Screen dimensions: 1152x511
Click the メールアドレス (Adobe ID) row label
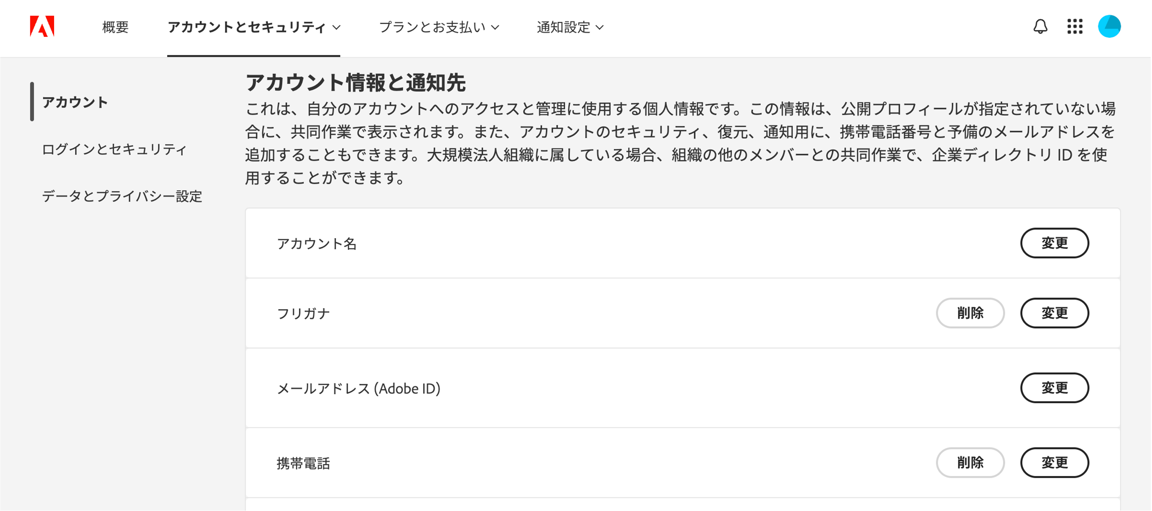tap(359, 388)
